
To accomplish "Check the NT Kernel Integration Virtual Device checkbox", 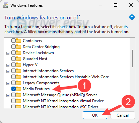I will [x=13, y=101].
